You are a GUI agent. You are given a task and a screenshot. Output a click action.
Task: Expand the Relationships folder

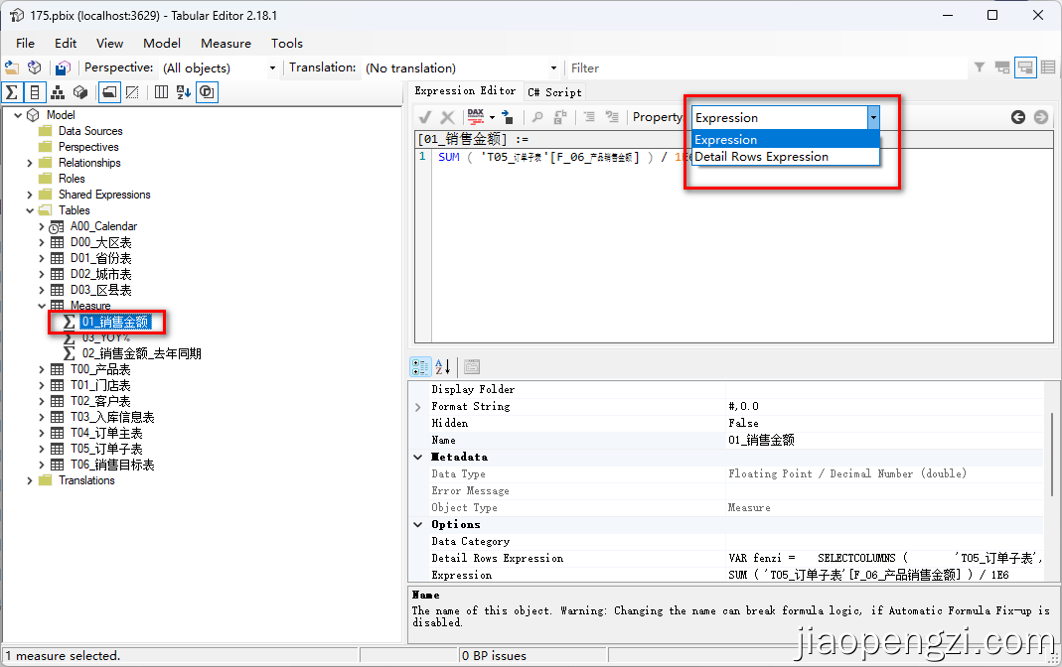pos(30,163)
